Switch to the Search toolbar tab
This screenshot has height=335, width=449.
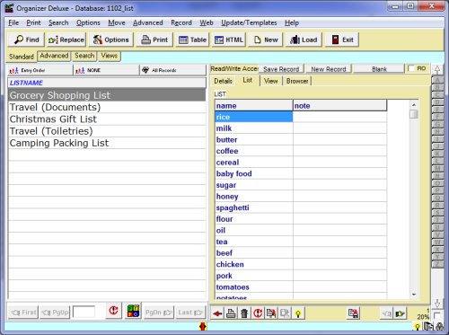(84, 56)
